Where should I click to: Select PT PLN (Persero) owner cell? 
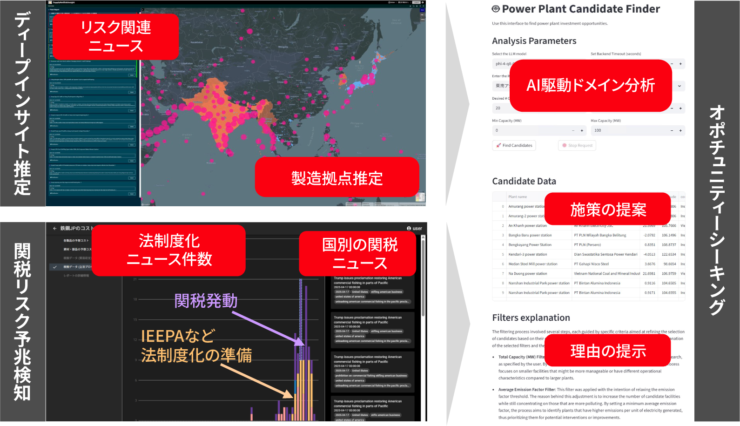606,244
